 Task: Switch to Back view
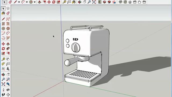click(139, 2)
